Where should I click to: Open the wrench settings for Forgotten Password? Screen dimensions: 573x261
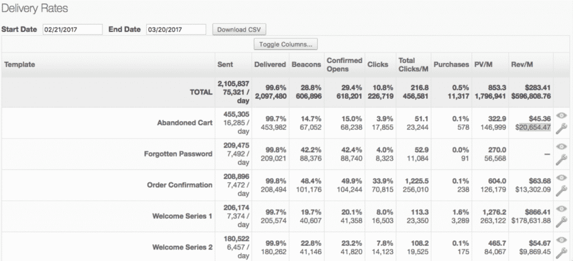[561, 159]
